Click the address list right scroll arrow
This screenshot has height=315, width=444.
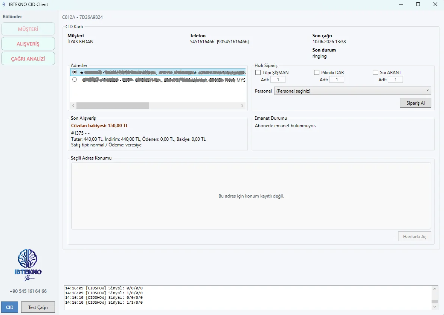[243, 106]
